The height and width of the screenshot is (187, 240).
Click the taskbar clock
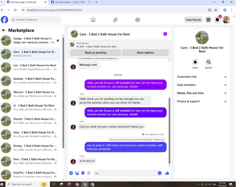223,184
